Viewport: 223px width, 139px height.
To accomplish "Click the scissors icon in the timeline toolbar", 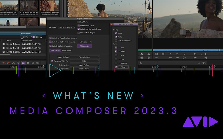I will click(x=13, y=63).
